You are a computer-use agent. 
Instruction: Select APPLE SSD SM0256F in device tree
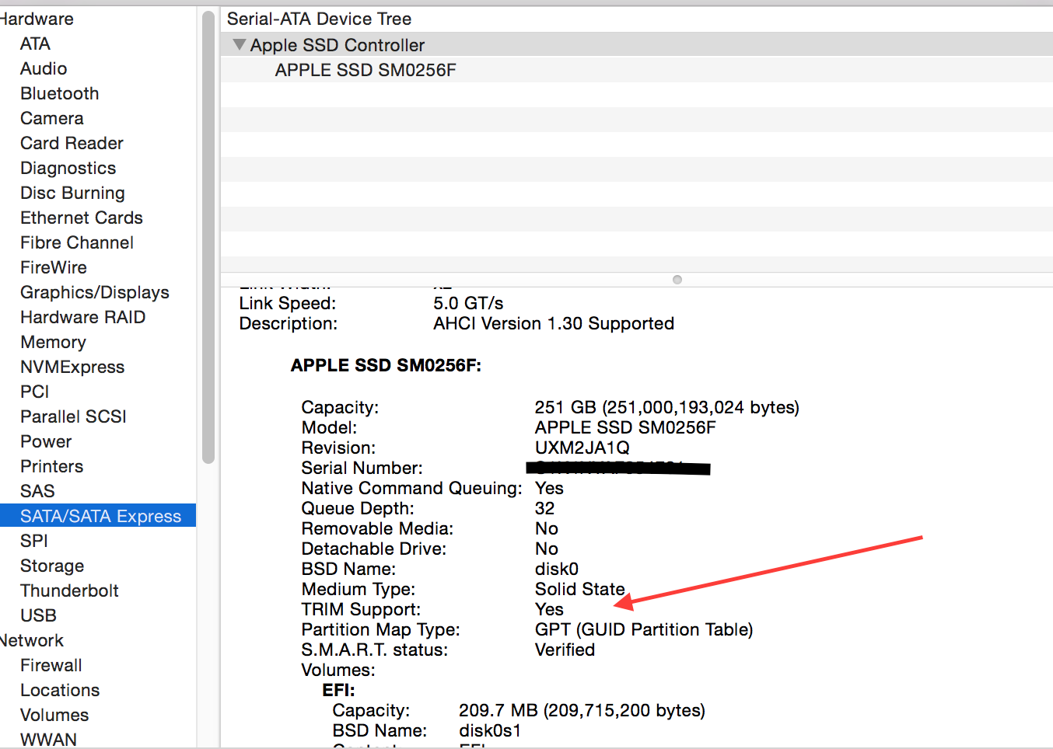366,70
